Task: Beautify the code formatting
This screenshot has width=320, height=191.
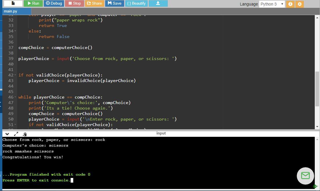Action: [136, 3]
